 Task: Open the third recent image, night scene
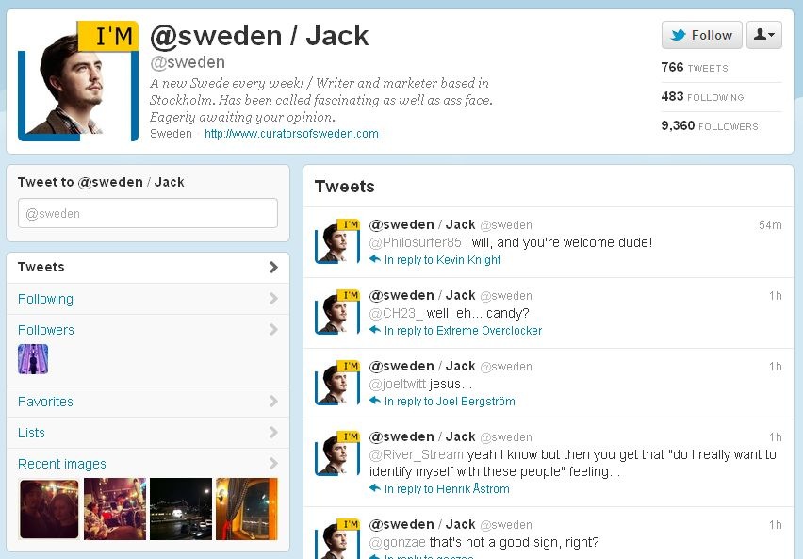[x=181, y=509]
